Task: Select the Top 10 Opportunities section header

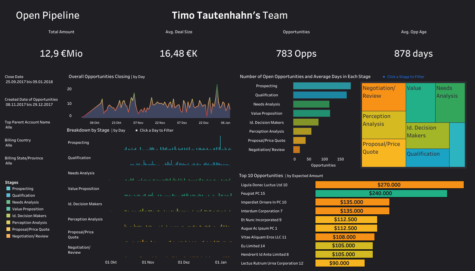Action: pos(261,176)
